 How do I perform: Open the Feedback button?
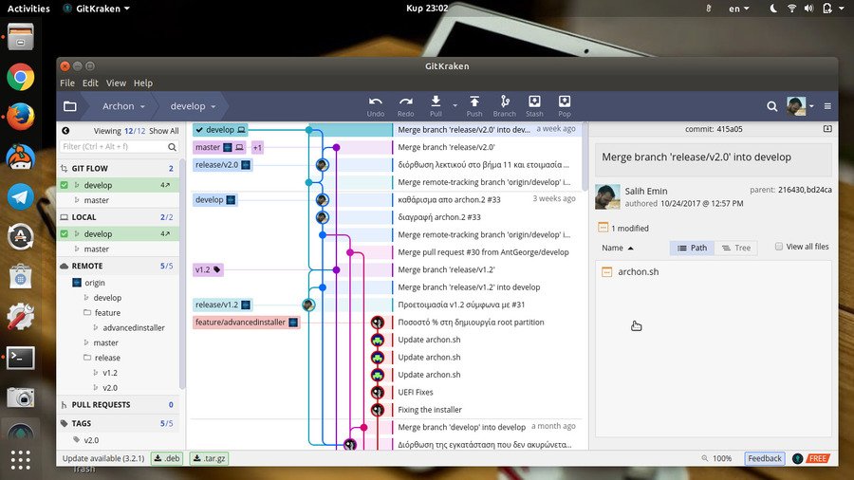point(764,458)
